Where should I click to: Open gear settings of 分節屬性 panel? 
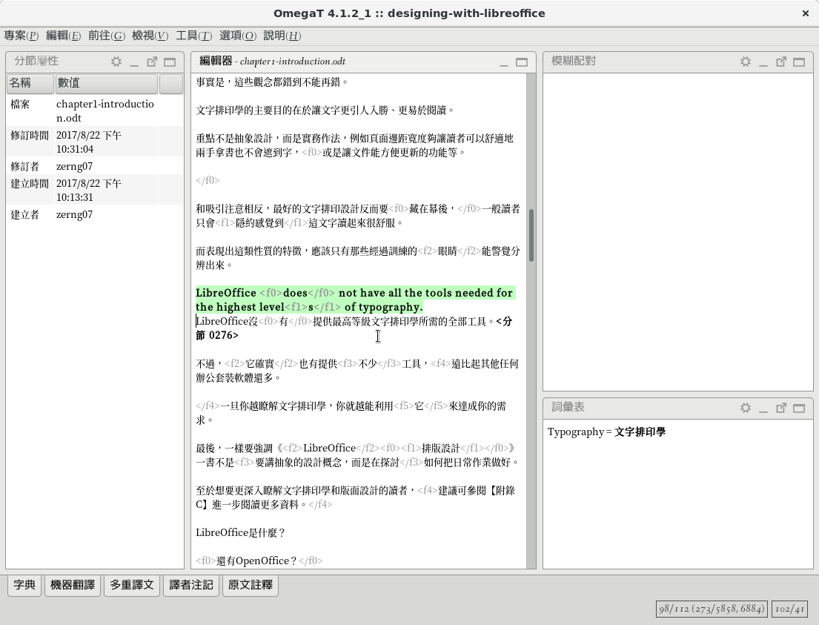[x=116, y=62]
